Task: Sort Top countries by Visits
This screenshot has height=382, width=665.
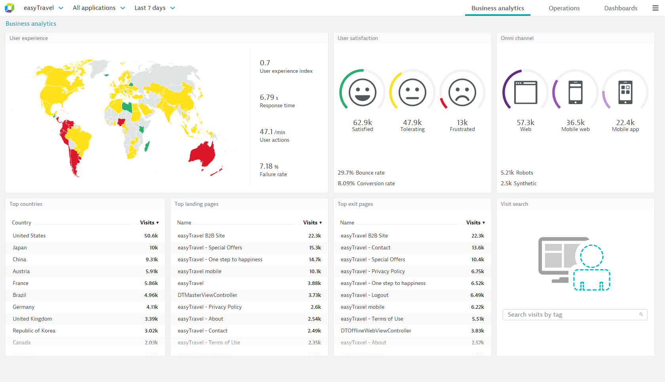Action: click(149, 222)
